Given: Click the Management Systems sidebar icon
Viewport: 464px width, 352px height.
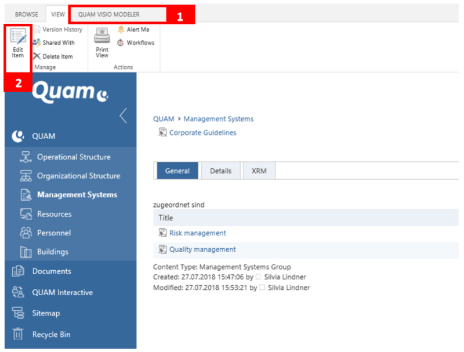Looking at the screenshot, I should [x=26, y=195].
